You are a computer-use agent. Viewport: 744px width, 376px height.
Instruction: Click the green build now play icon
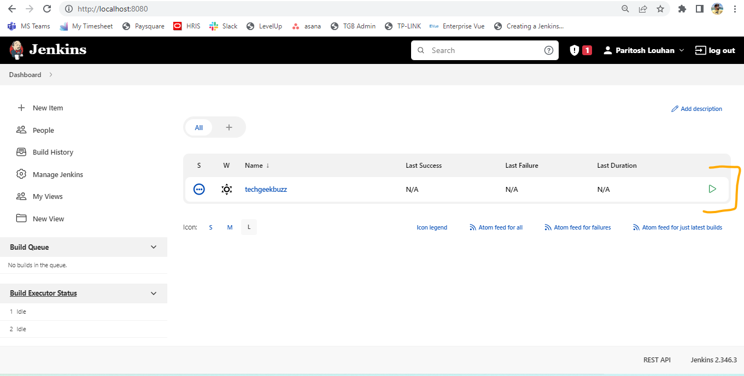point(712,189)
